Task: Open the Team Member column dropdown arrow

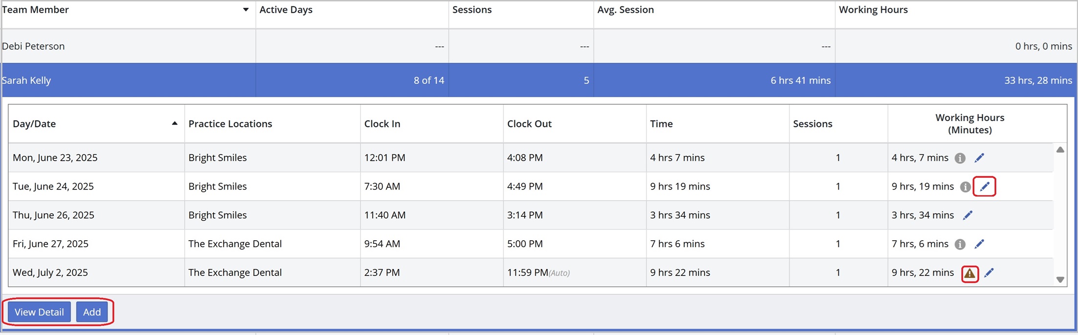Action: click(246, 10)
